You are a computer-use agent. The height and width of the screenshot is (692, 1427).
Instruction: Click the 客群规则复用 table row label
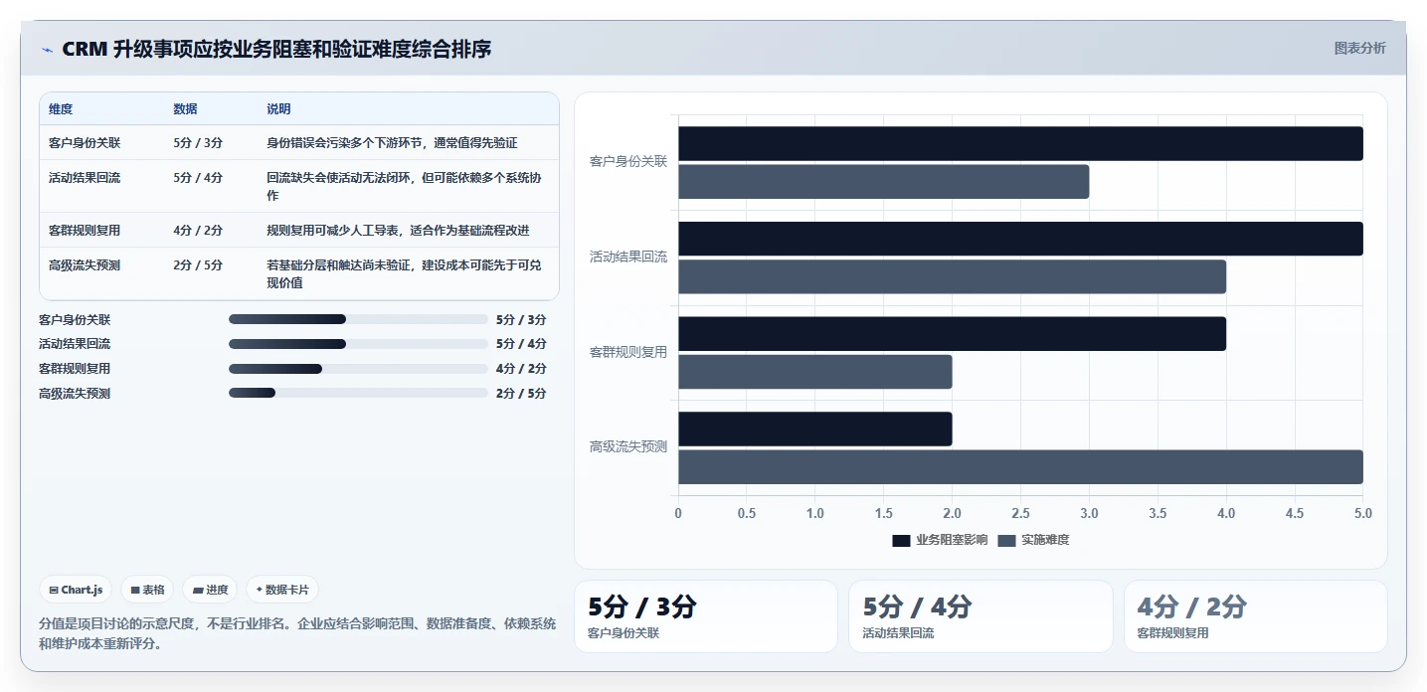coord(85,231)
